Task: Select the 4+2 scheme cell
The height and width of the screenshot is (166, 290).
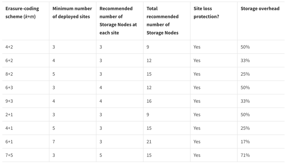Action: (9, 47)
